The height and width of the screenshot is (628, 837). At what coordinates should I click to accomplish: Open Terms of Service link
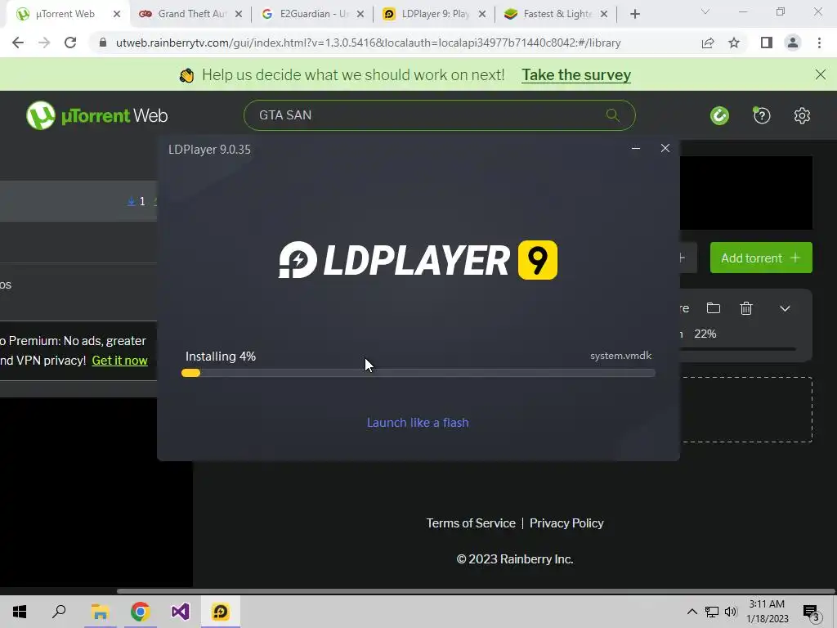471,523
